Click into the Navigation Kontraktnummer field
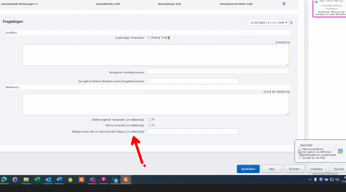This screenshot has height=192, width=346. click(217, 71)
